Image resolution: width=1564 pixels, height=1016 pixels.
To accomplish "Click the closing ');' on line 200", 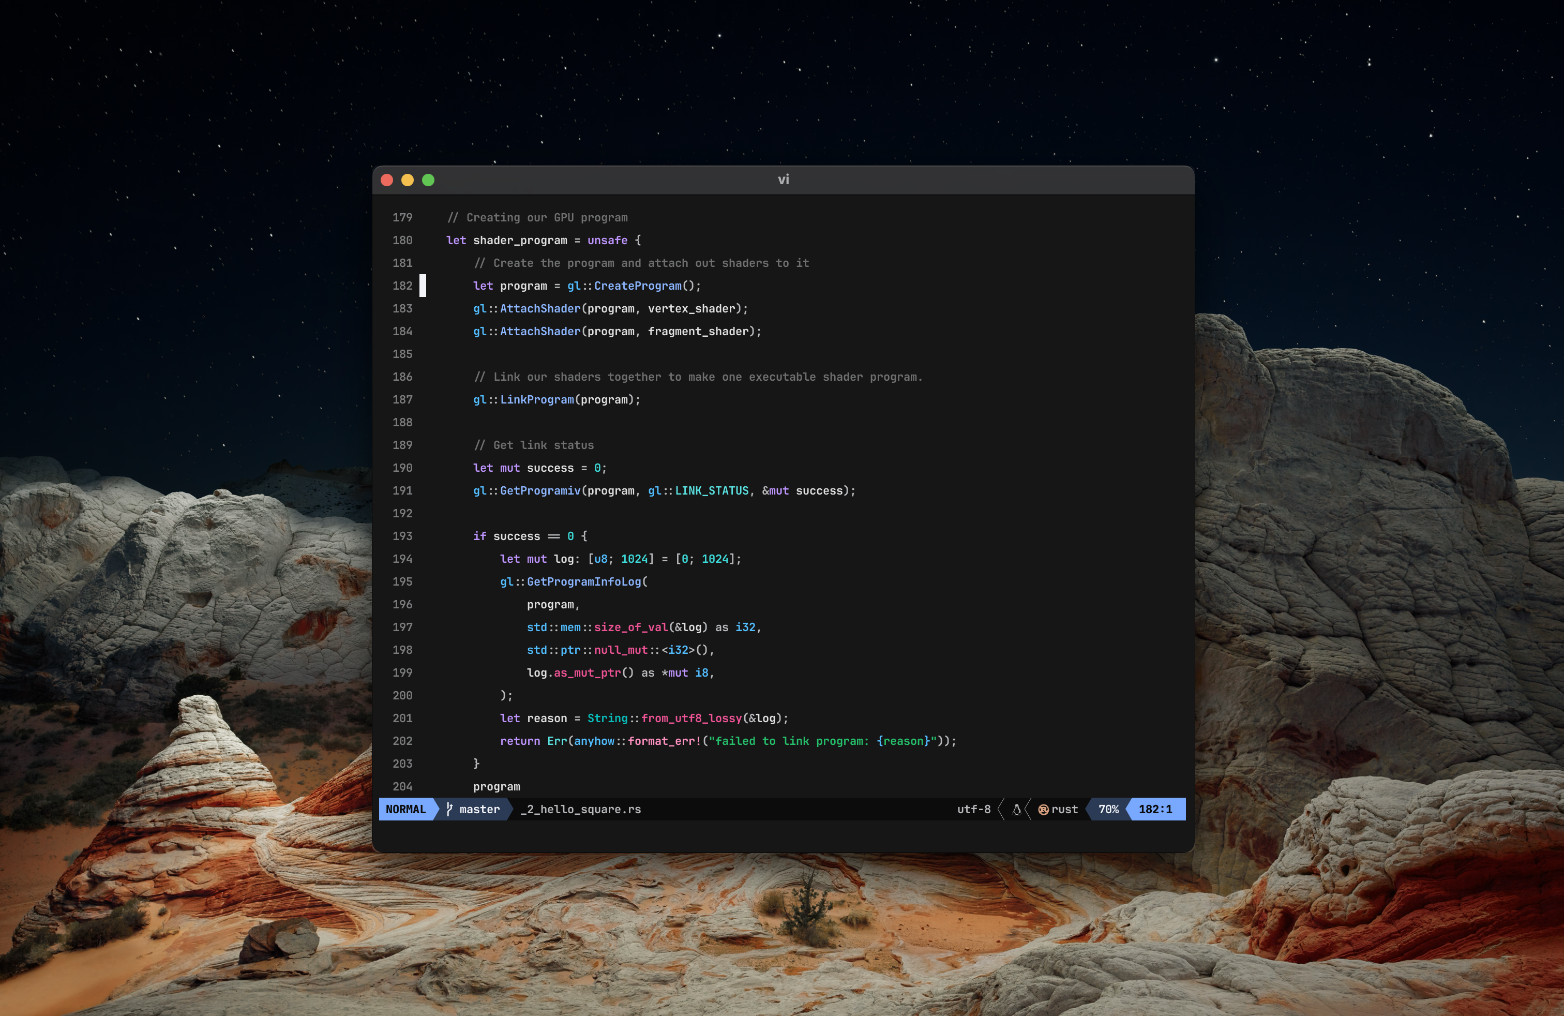I will (507, 695).
